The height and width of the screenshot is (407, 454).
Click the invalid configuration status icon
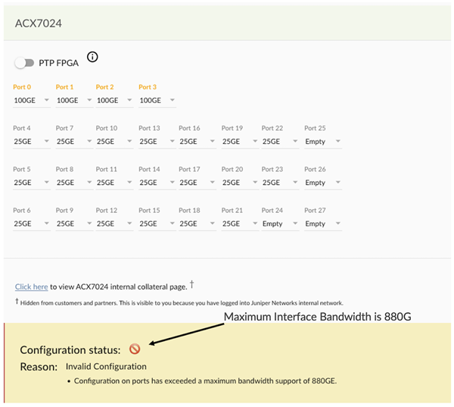pyautogui.click(x=135, y=349)
